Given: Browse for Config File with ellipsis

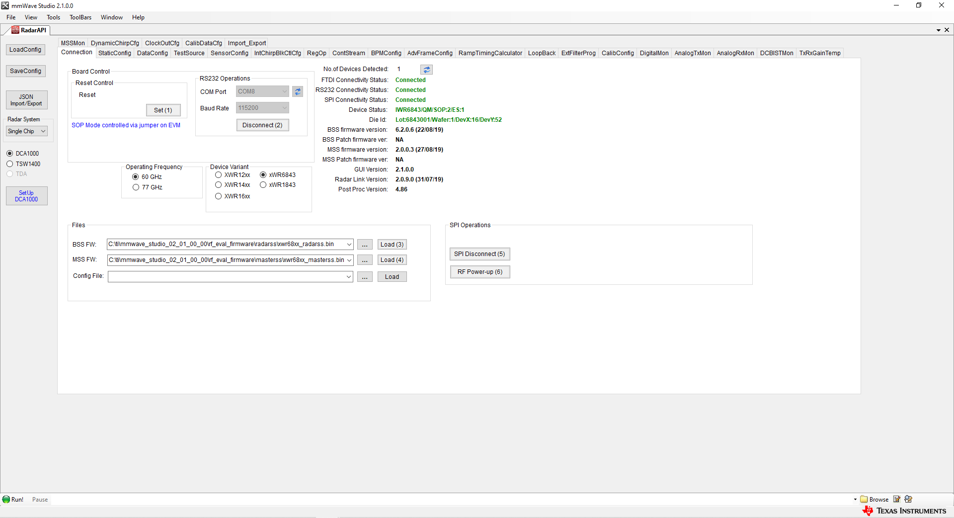Looking at the screenshot, I should (365, 277).
